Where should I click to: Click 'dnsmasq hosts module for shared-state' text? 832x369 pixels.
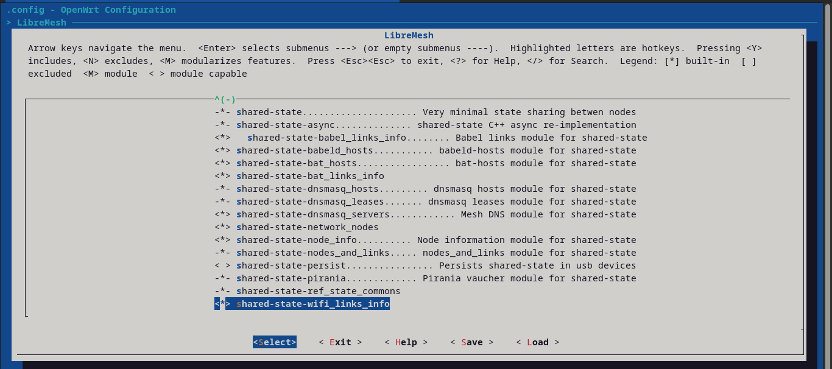click(535, 189)
